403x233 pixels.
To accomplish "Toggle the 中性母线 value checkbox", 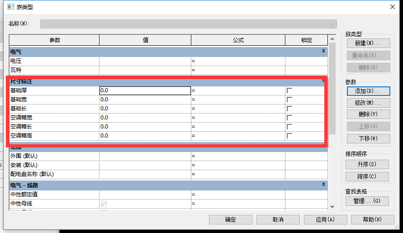I will click(104, 204).
